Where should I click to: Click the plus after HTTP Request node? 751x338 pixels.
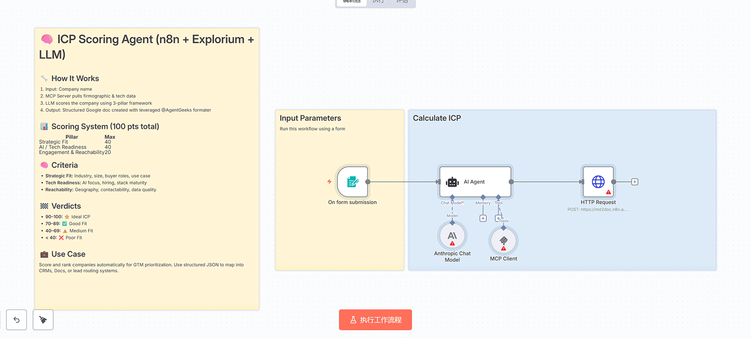pyautogui.click(x=634, y=182)
